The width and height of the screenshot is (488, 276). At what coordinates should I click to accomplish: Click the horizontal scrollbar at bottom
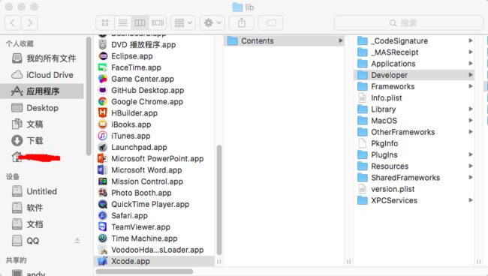click(x=144, y=271)
